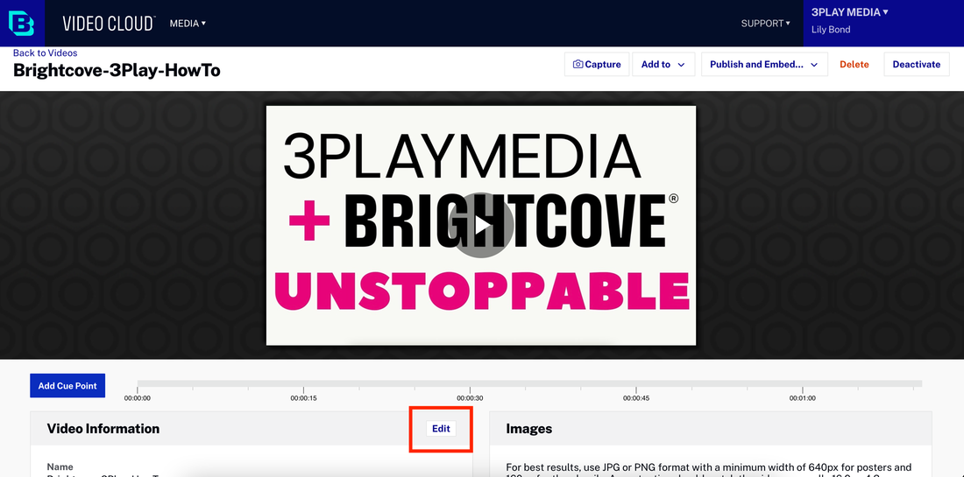Edit the Video Information section
The image size is (964, 477).
(x=441, y=429)
